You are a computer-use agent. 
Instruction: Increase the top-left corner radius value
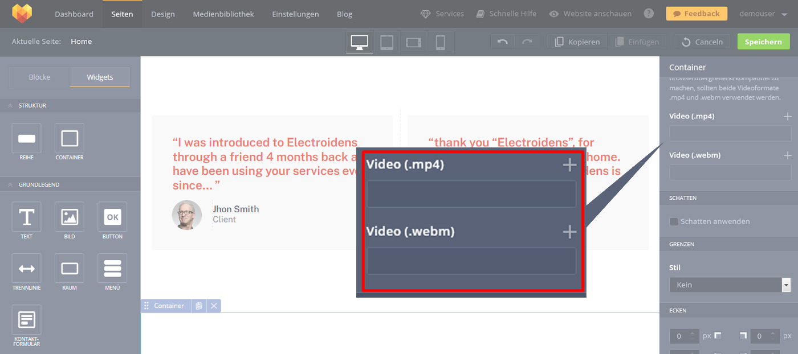click(693, 333)
